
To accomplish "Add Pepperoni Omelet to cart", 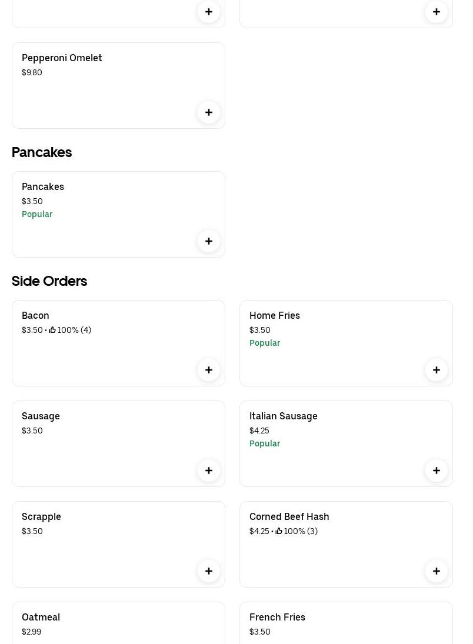I will [209, 112].
